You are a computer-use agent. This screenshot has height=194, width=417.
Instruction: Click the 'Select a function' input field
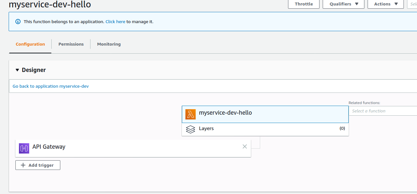pyautogui.click(x=383, y=111)
